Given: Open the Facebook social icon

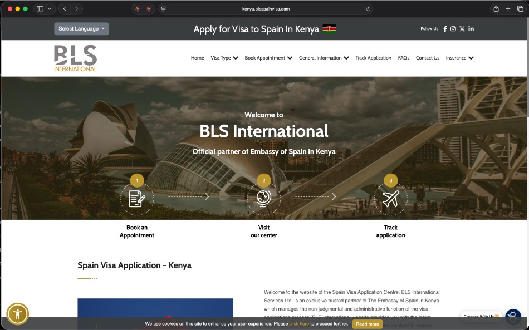Looking at the screenshot, I should [445, 29].
